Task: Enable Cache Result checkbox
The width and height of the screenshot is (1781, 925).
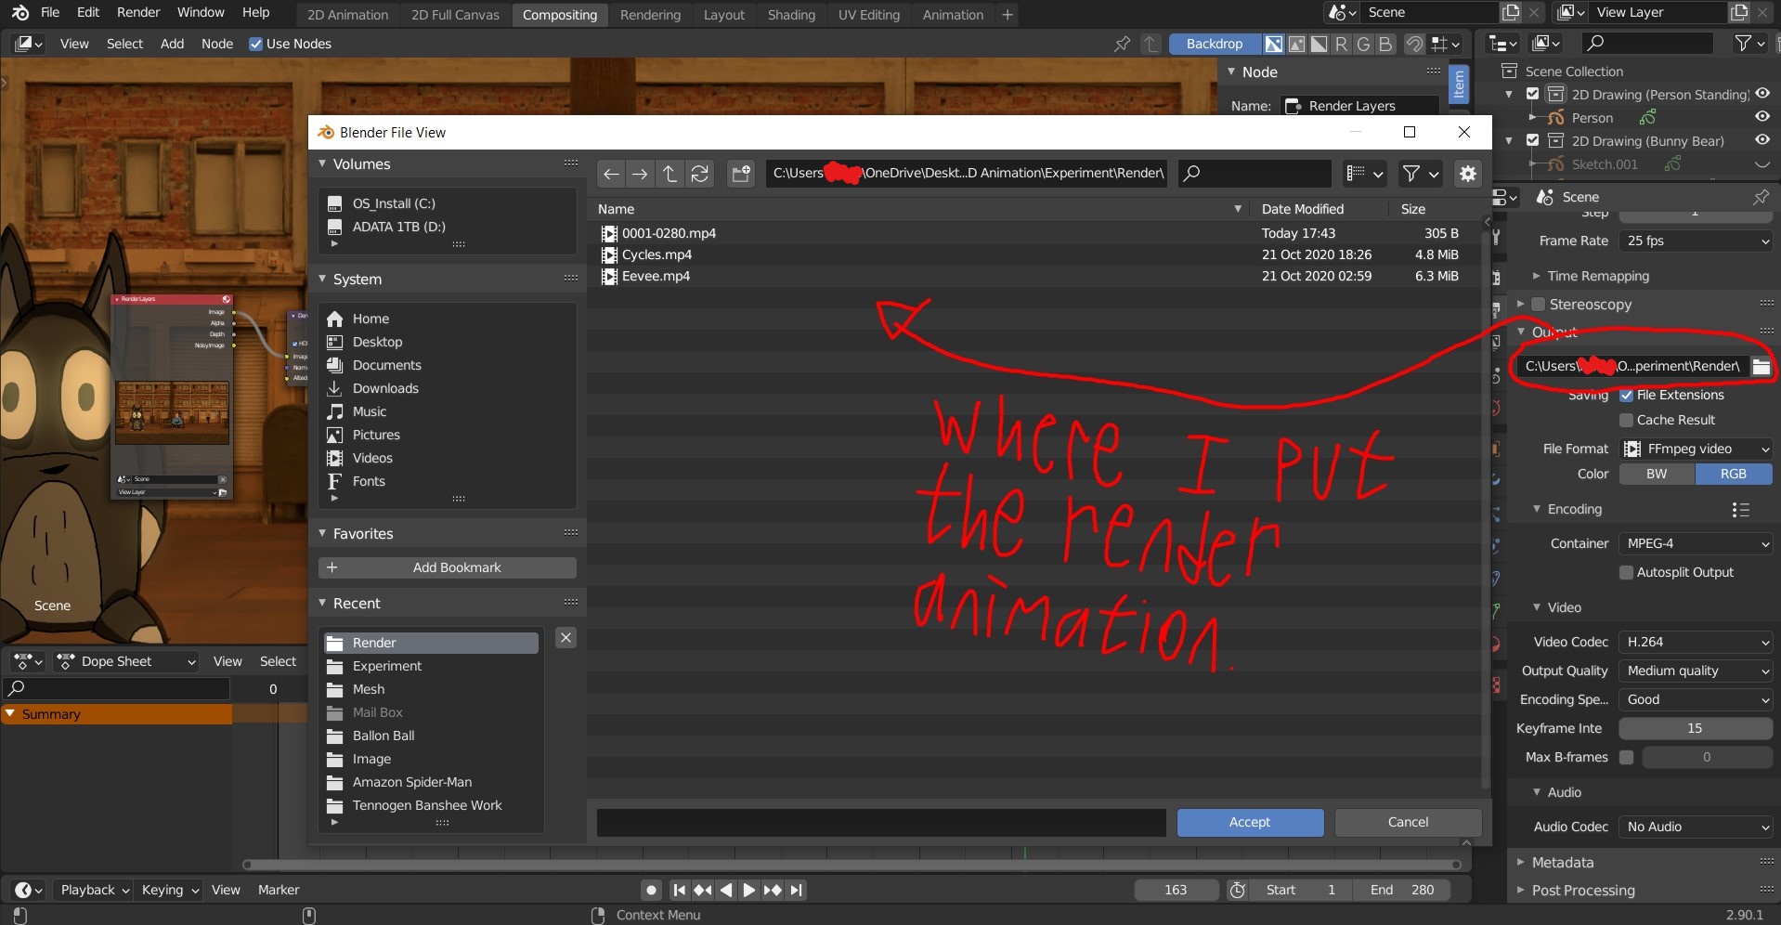Action: click(x=1626, y=421)
